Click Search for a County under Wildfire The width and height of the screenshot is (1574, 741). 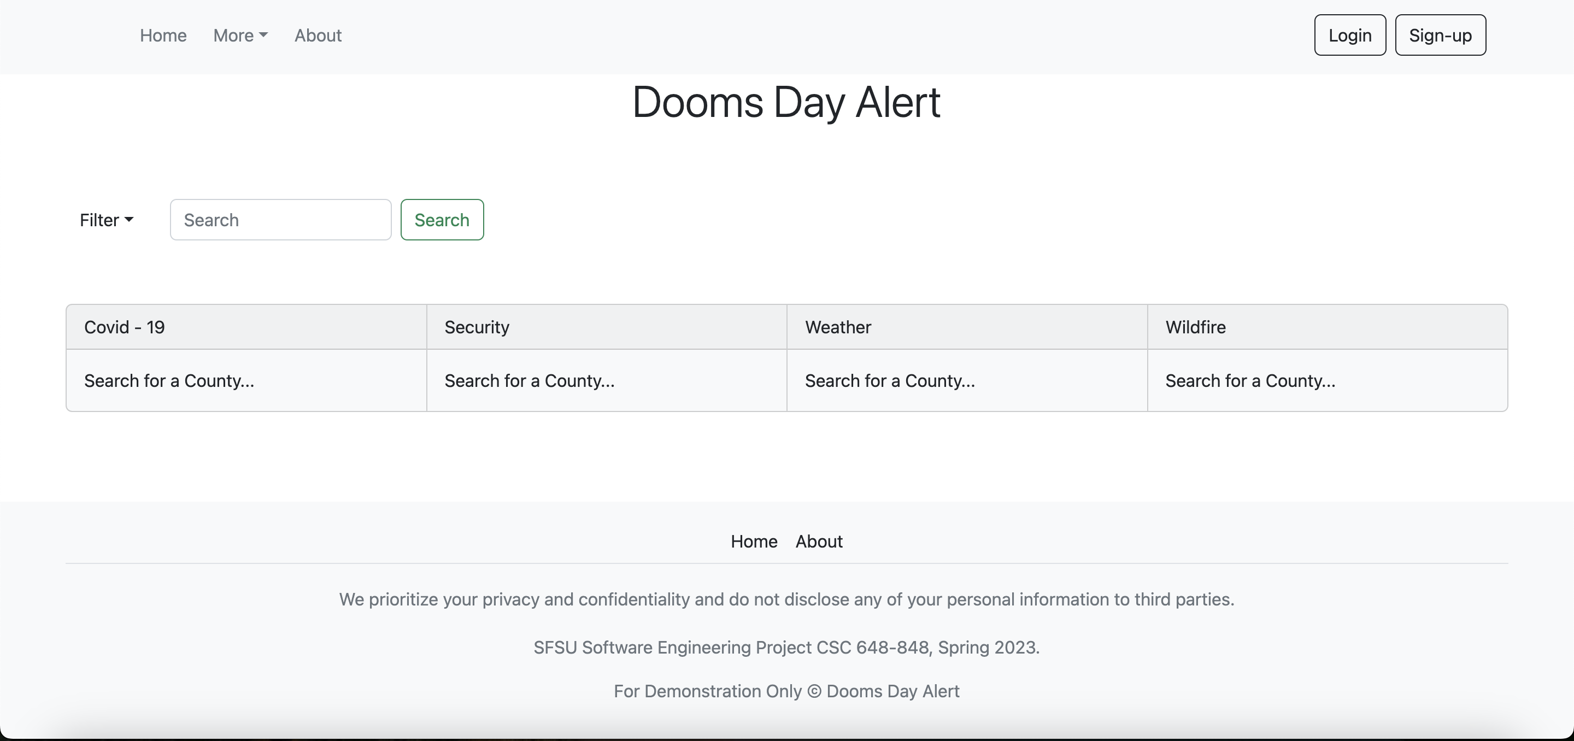[x=1250, y=380]
